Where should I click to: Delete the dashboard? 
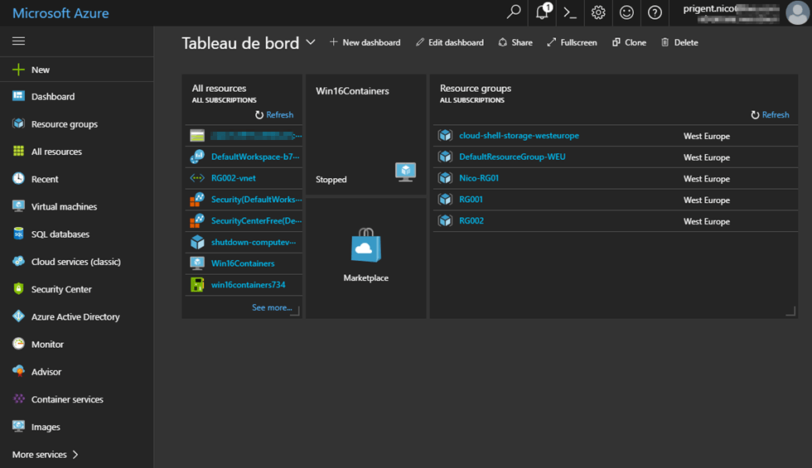(679, 42)
